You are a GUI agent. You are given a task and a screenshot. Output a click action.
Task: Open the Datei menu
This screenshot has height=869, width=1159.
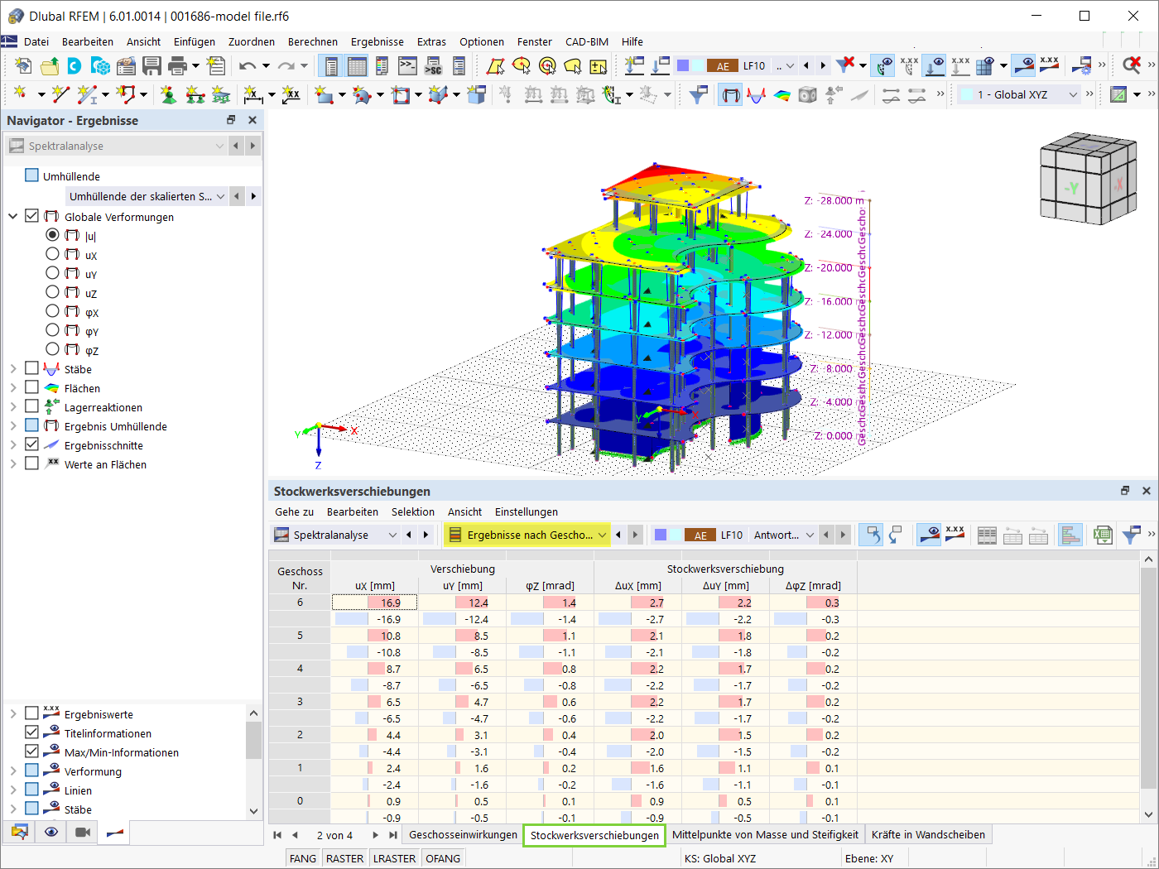36,41
